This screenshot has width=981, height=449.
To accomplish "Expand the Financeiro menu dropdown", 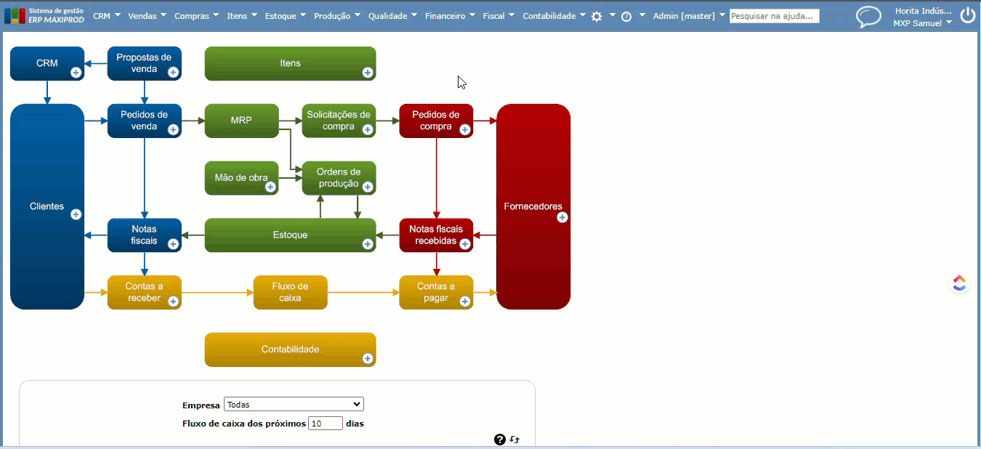I will (x=472, y=15).
